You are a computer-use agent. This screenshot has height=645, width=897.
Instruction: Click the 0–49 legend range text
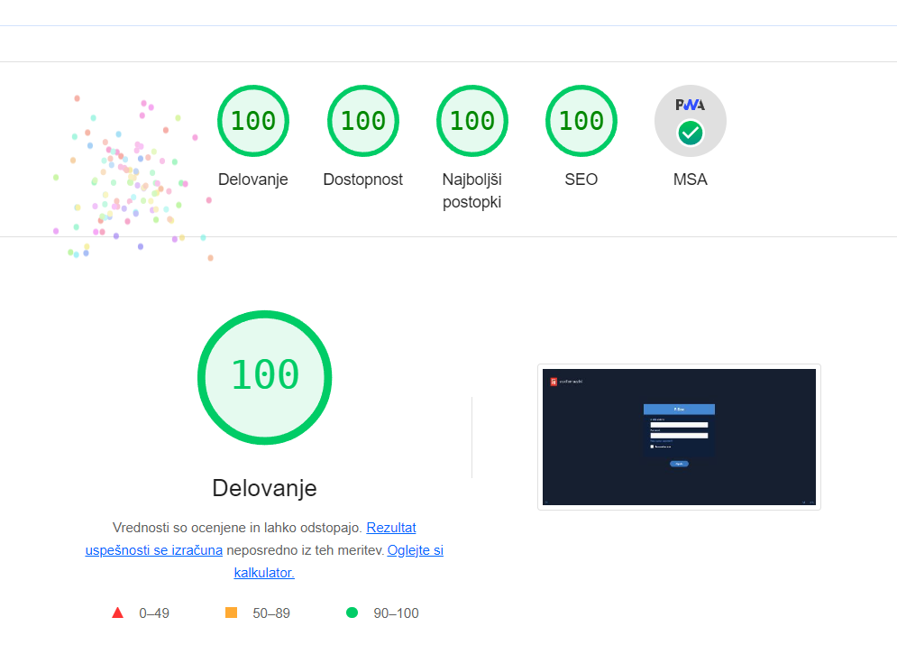pyautogui.click(x=153, y=613)
